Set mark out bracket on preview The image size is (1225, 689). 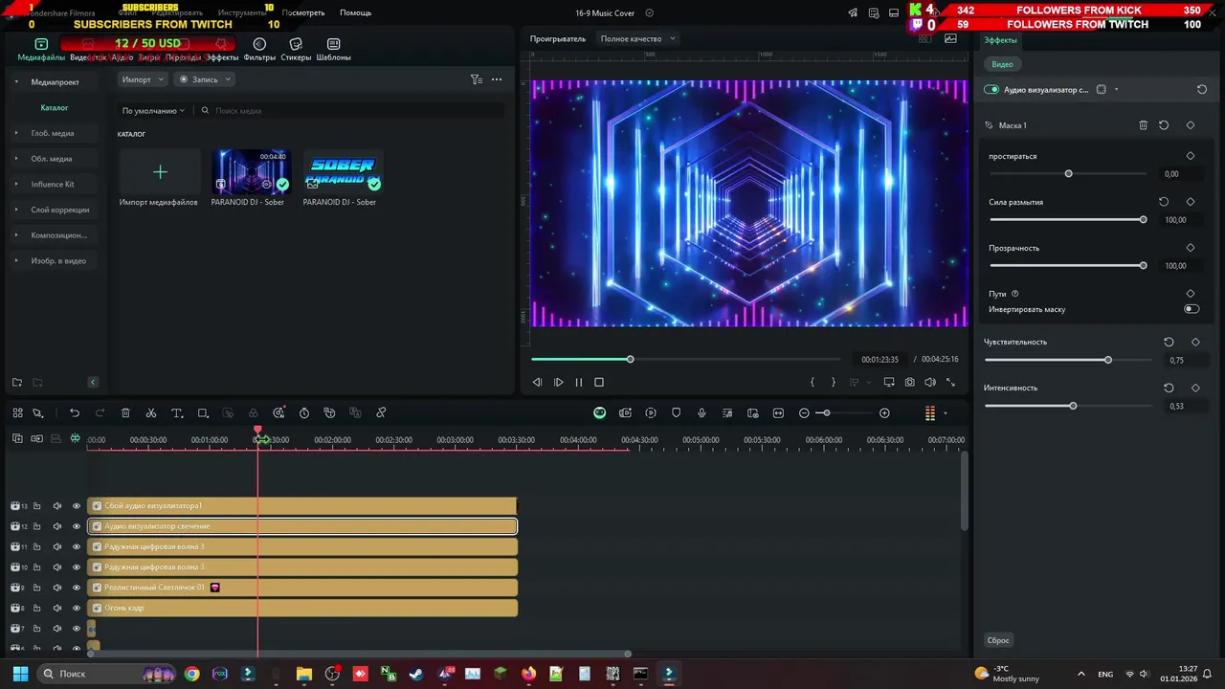pyautogui.click(x=833, y=382)
